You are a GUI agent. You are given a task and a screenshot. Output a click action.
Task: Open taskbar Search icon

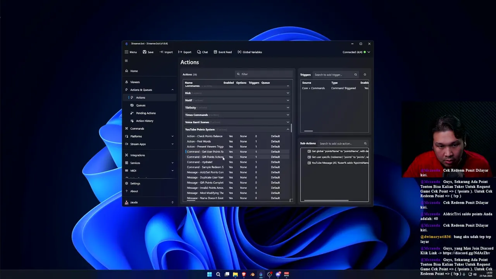[x=218, y=274]
